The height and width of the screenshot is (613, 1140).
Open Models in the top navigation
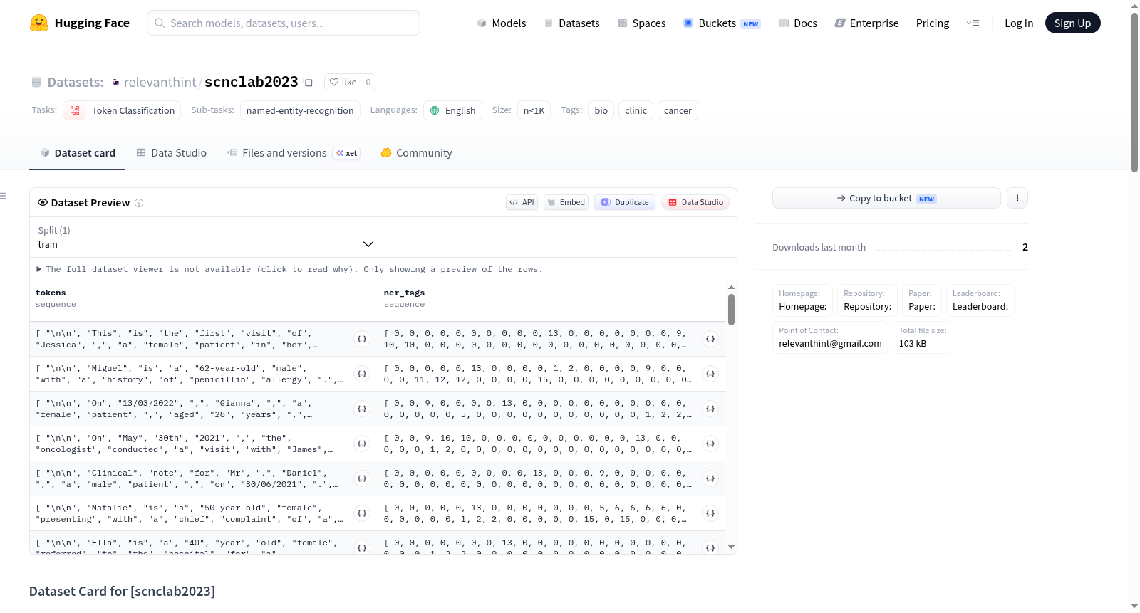pyautogui.click(x=502, y=23)
